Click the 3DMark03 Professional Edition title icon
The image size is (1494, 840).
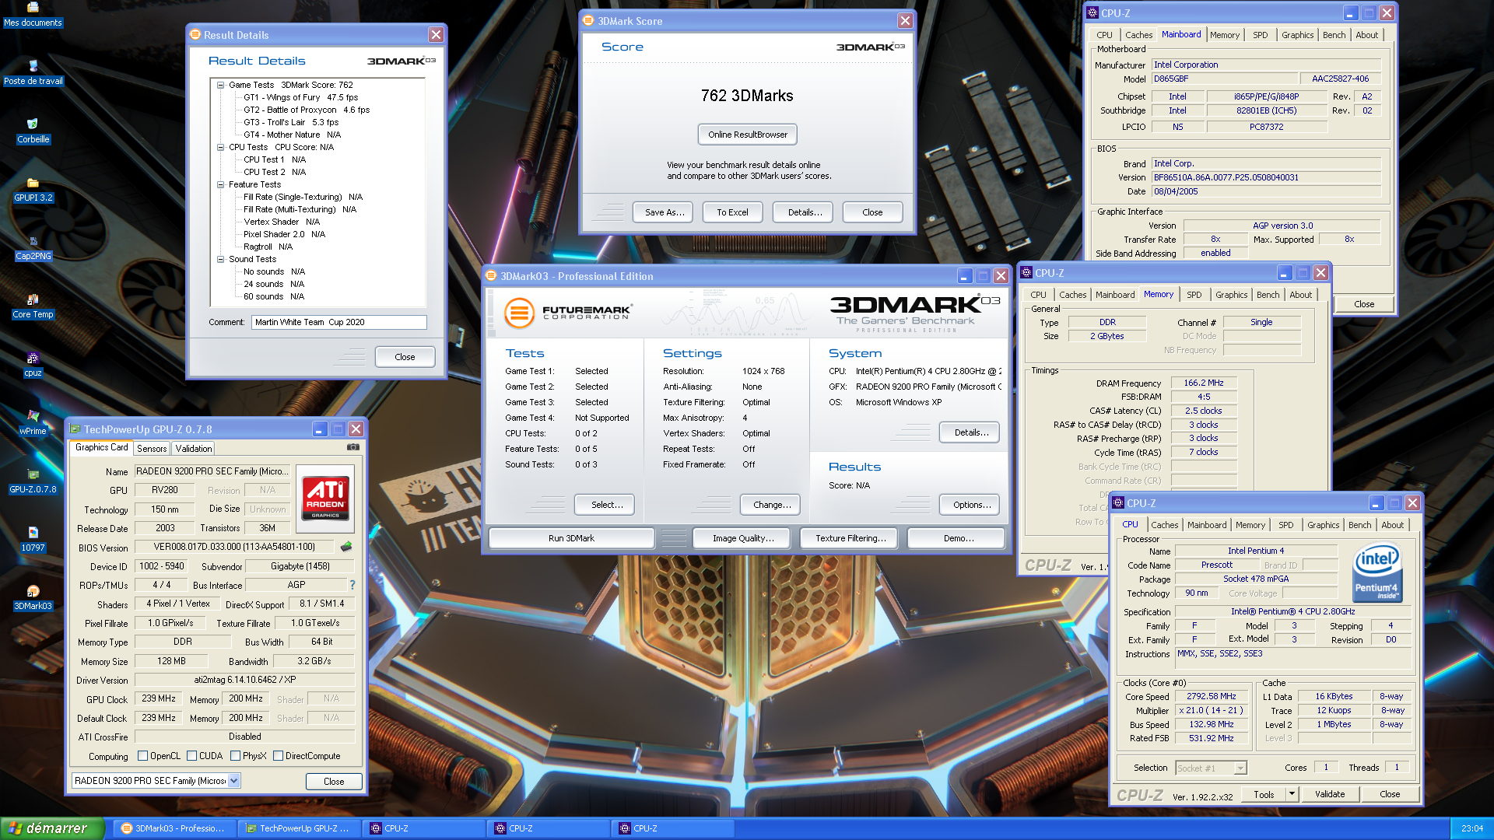coord(491,275)
